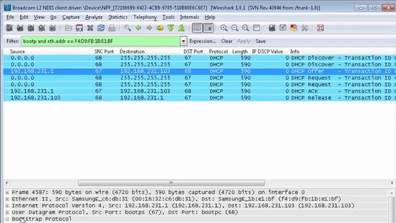Click the Apply filter button
Viewport: 396px width, 223px height.
coord(244,42)
